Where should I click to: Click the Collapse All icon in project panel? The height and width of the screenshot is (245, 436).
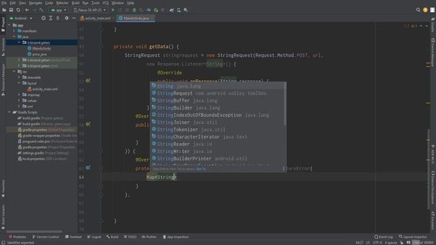[58, 18]
